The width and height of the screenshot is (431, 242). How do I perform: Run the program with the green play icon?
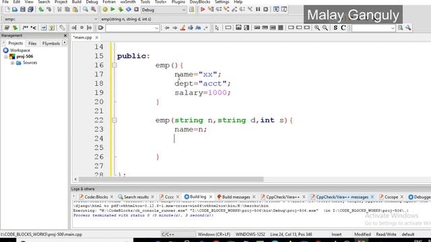pyautogui.click(x=112, y=9)
